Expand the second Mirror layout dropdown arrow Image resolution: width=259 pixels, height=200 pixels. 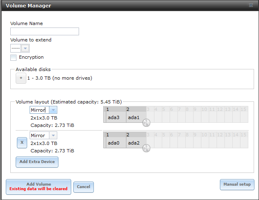[53, 136]
